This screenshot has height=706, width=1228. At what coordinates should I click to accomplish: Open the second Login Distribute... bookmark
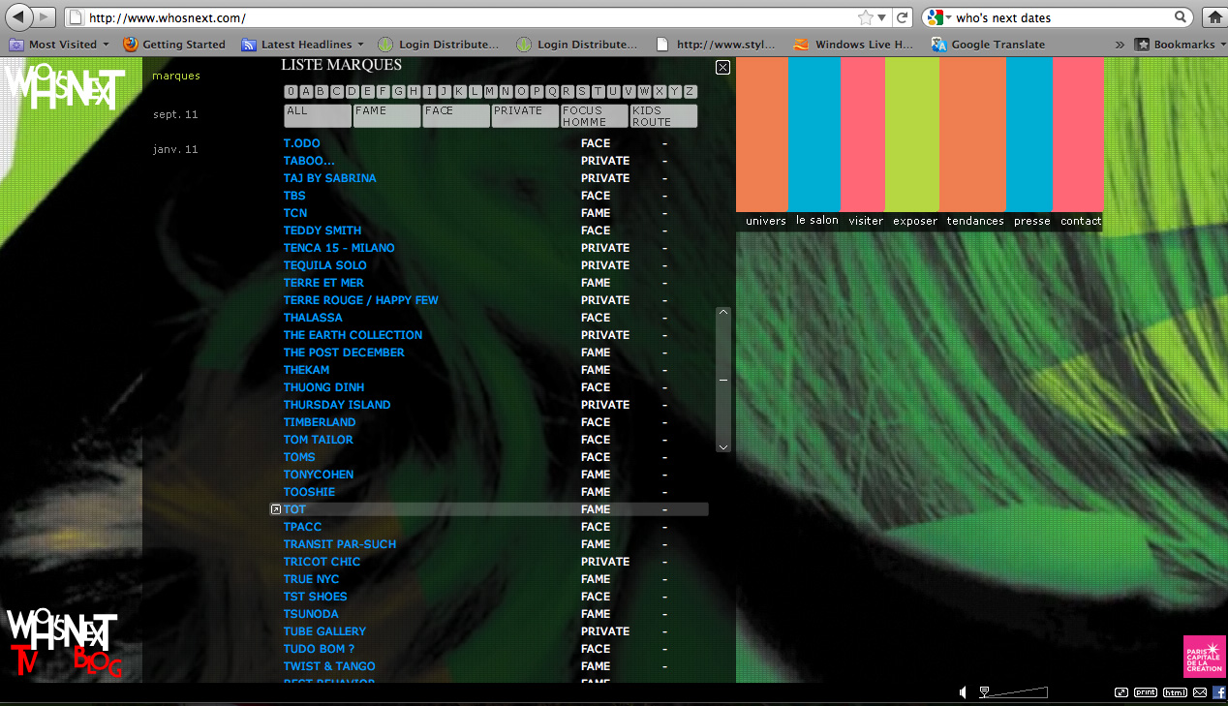(x=577, y=45)
